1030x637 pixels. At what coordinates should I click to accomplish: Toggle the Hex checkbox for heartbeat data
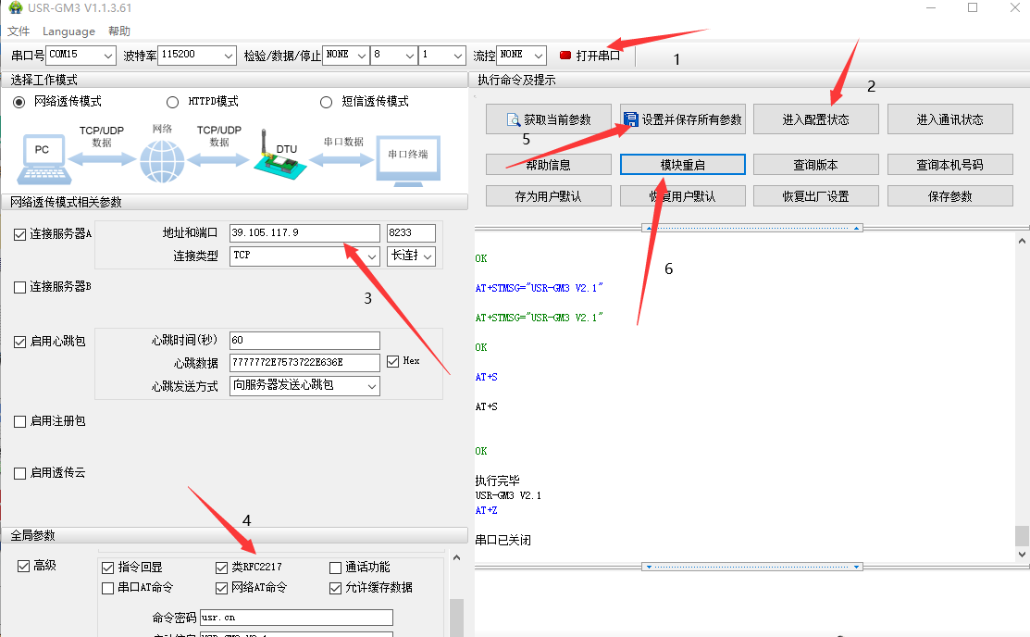pos(393,361)
